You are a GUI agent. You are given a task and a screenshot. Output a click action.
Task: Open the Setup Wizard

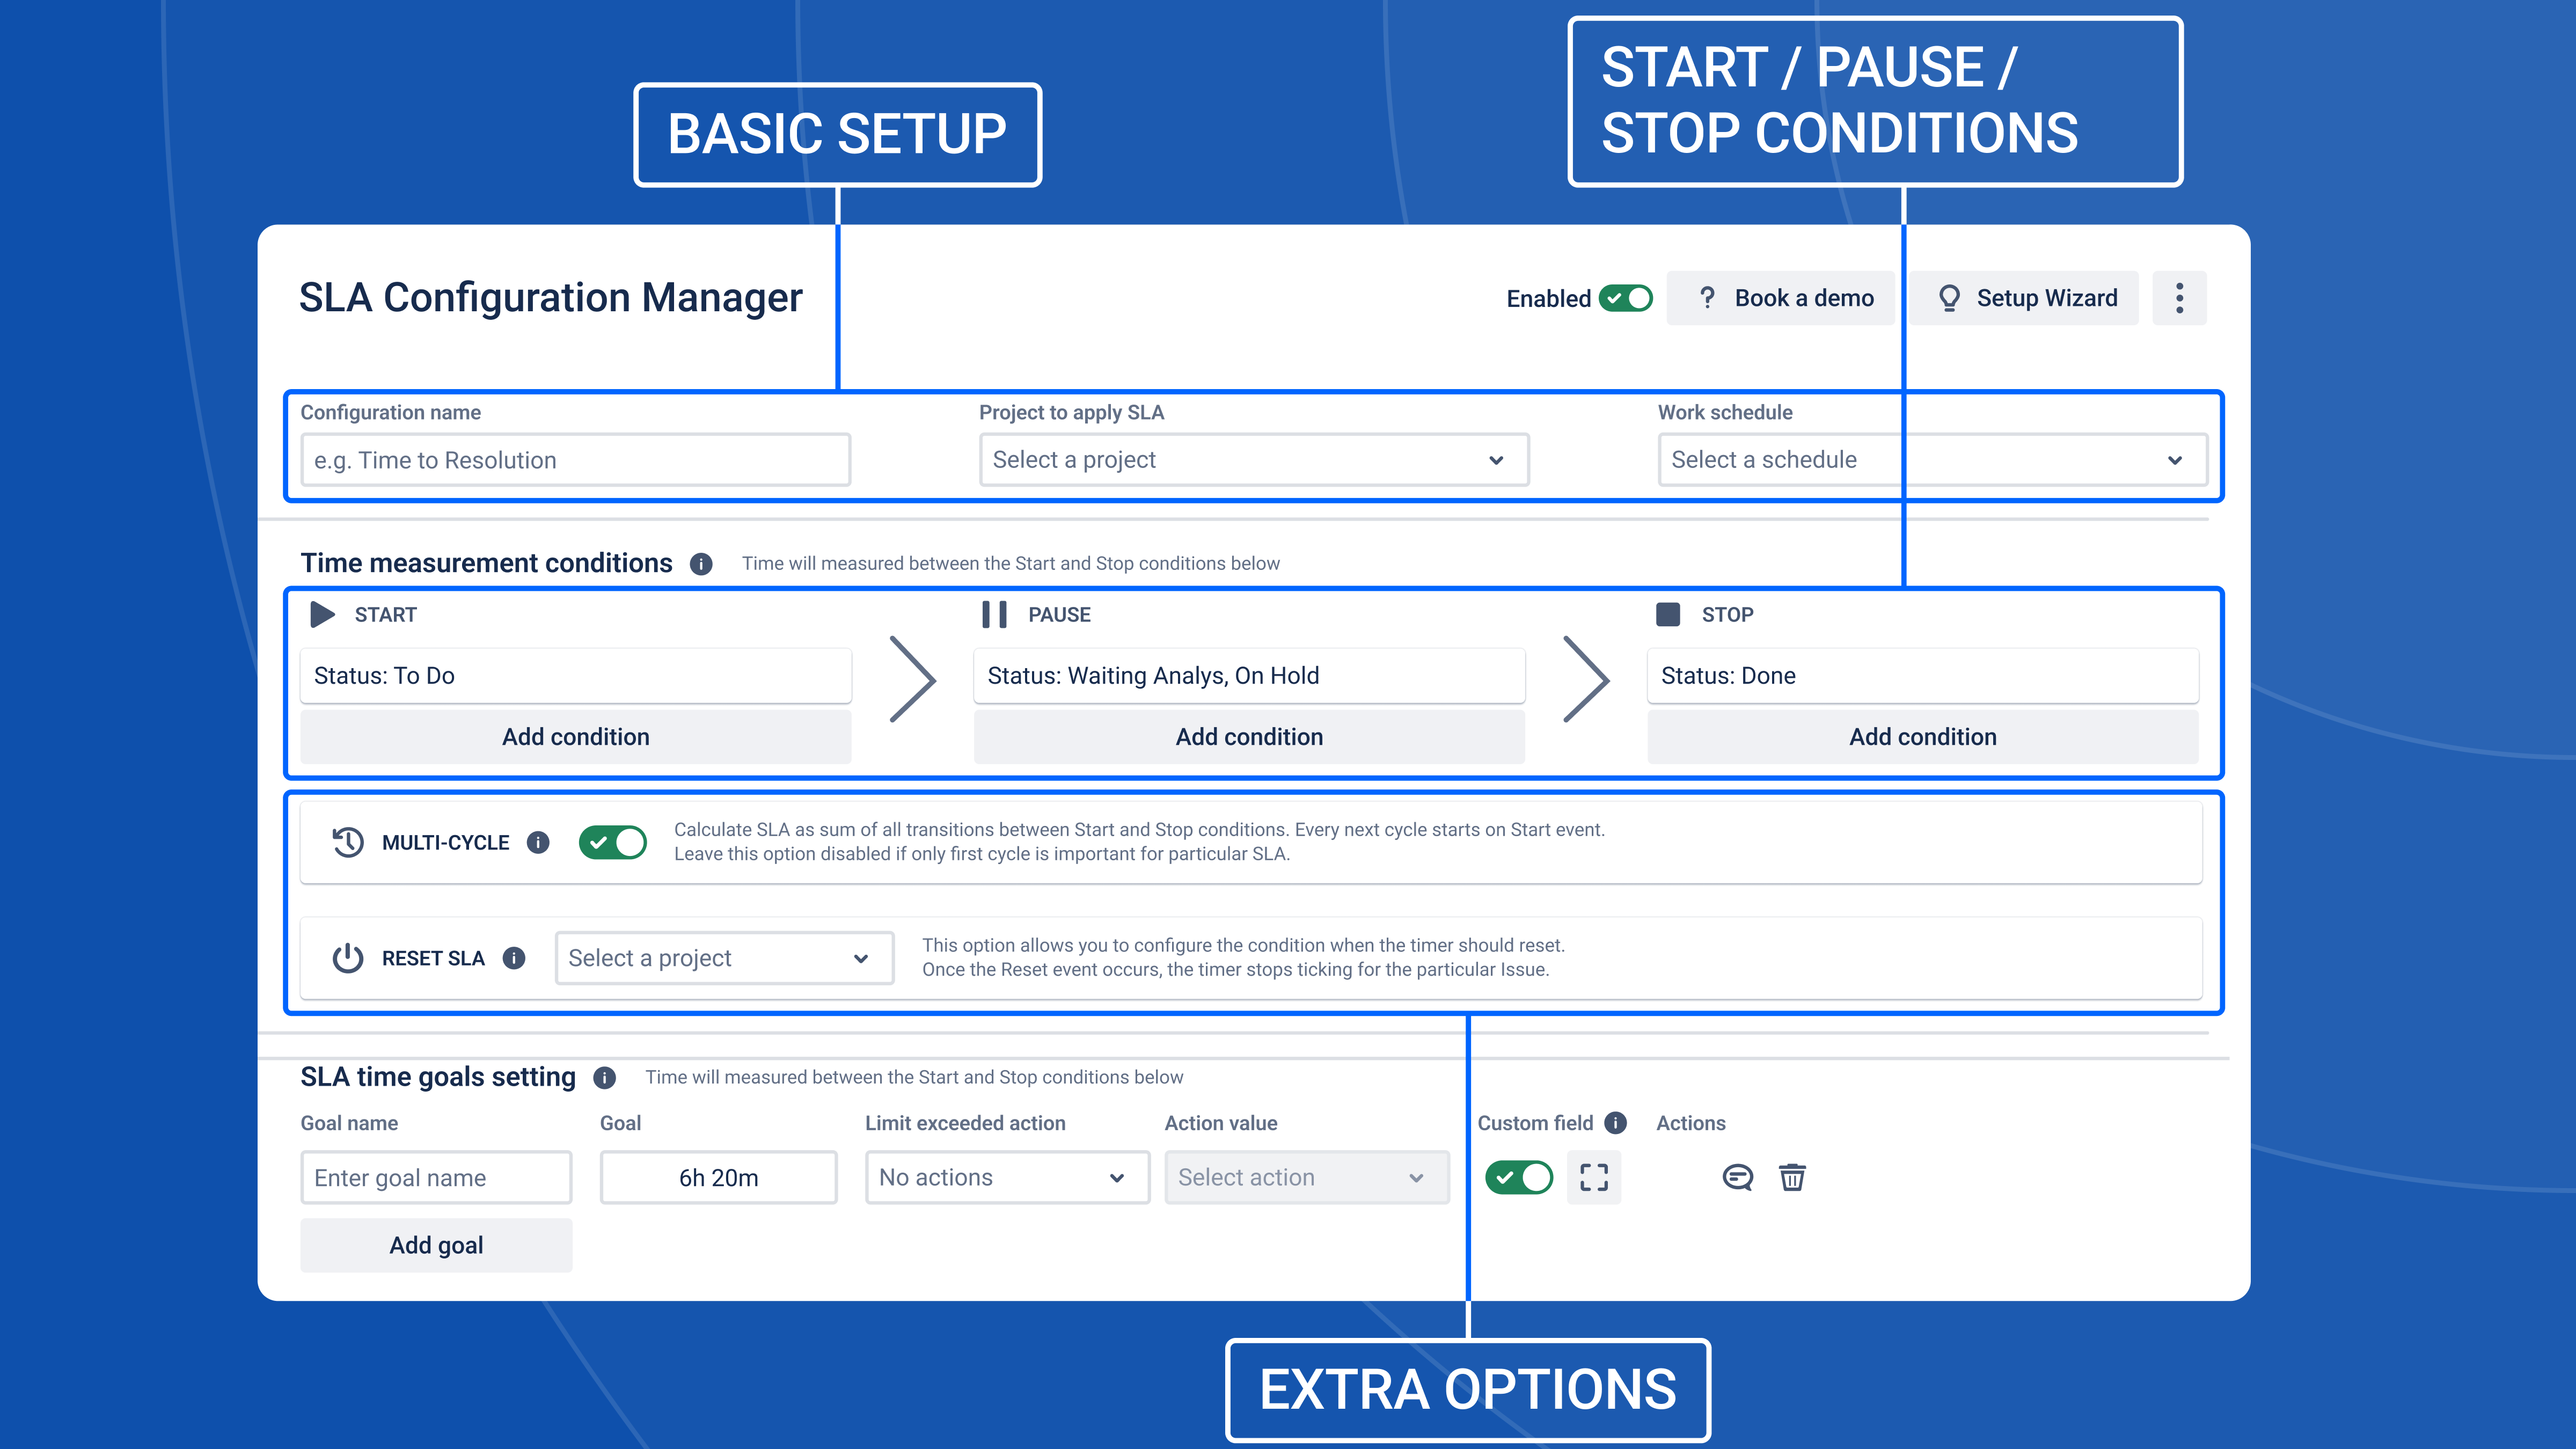click(2024, 298)
